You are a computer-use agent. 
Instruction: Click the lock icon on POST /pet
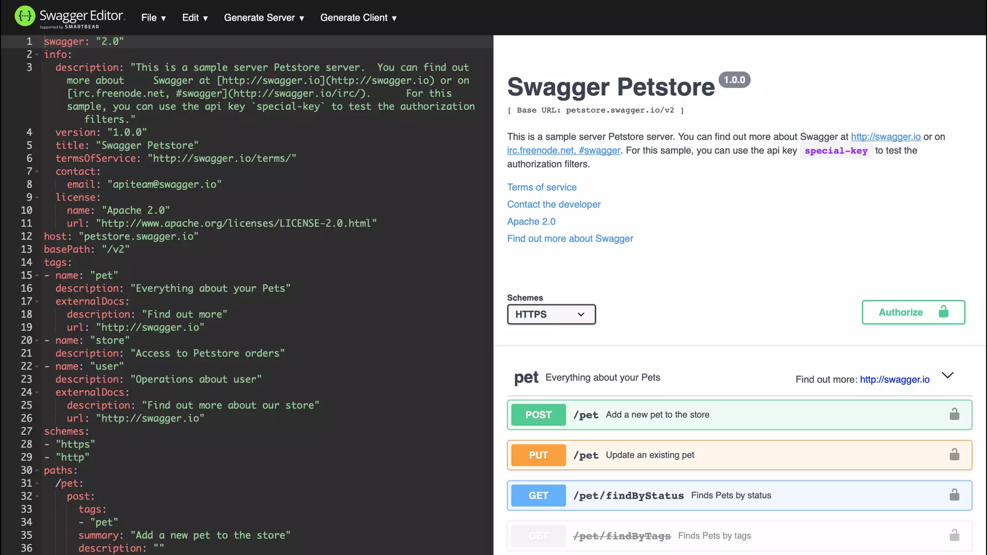coord(954,414)
